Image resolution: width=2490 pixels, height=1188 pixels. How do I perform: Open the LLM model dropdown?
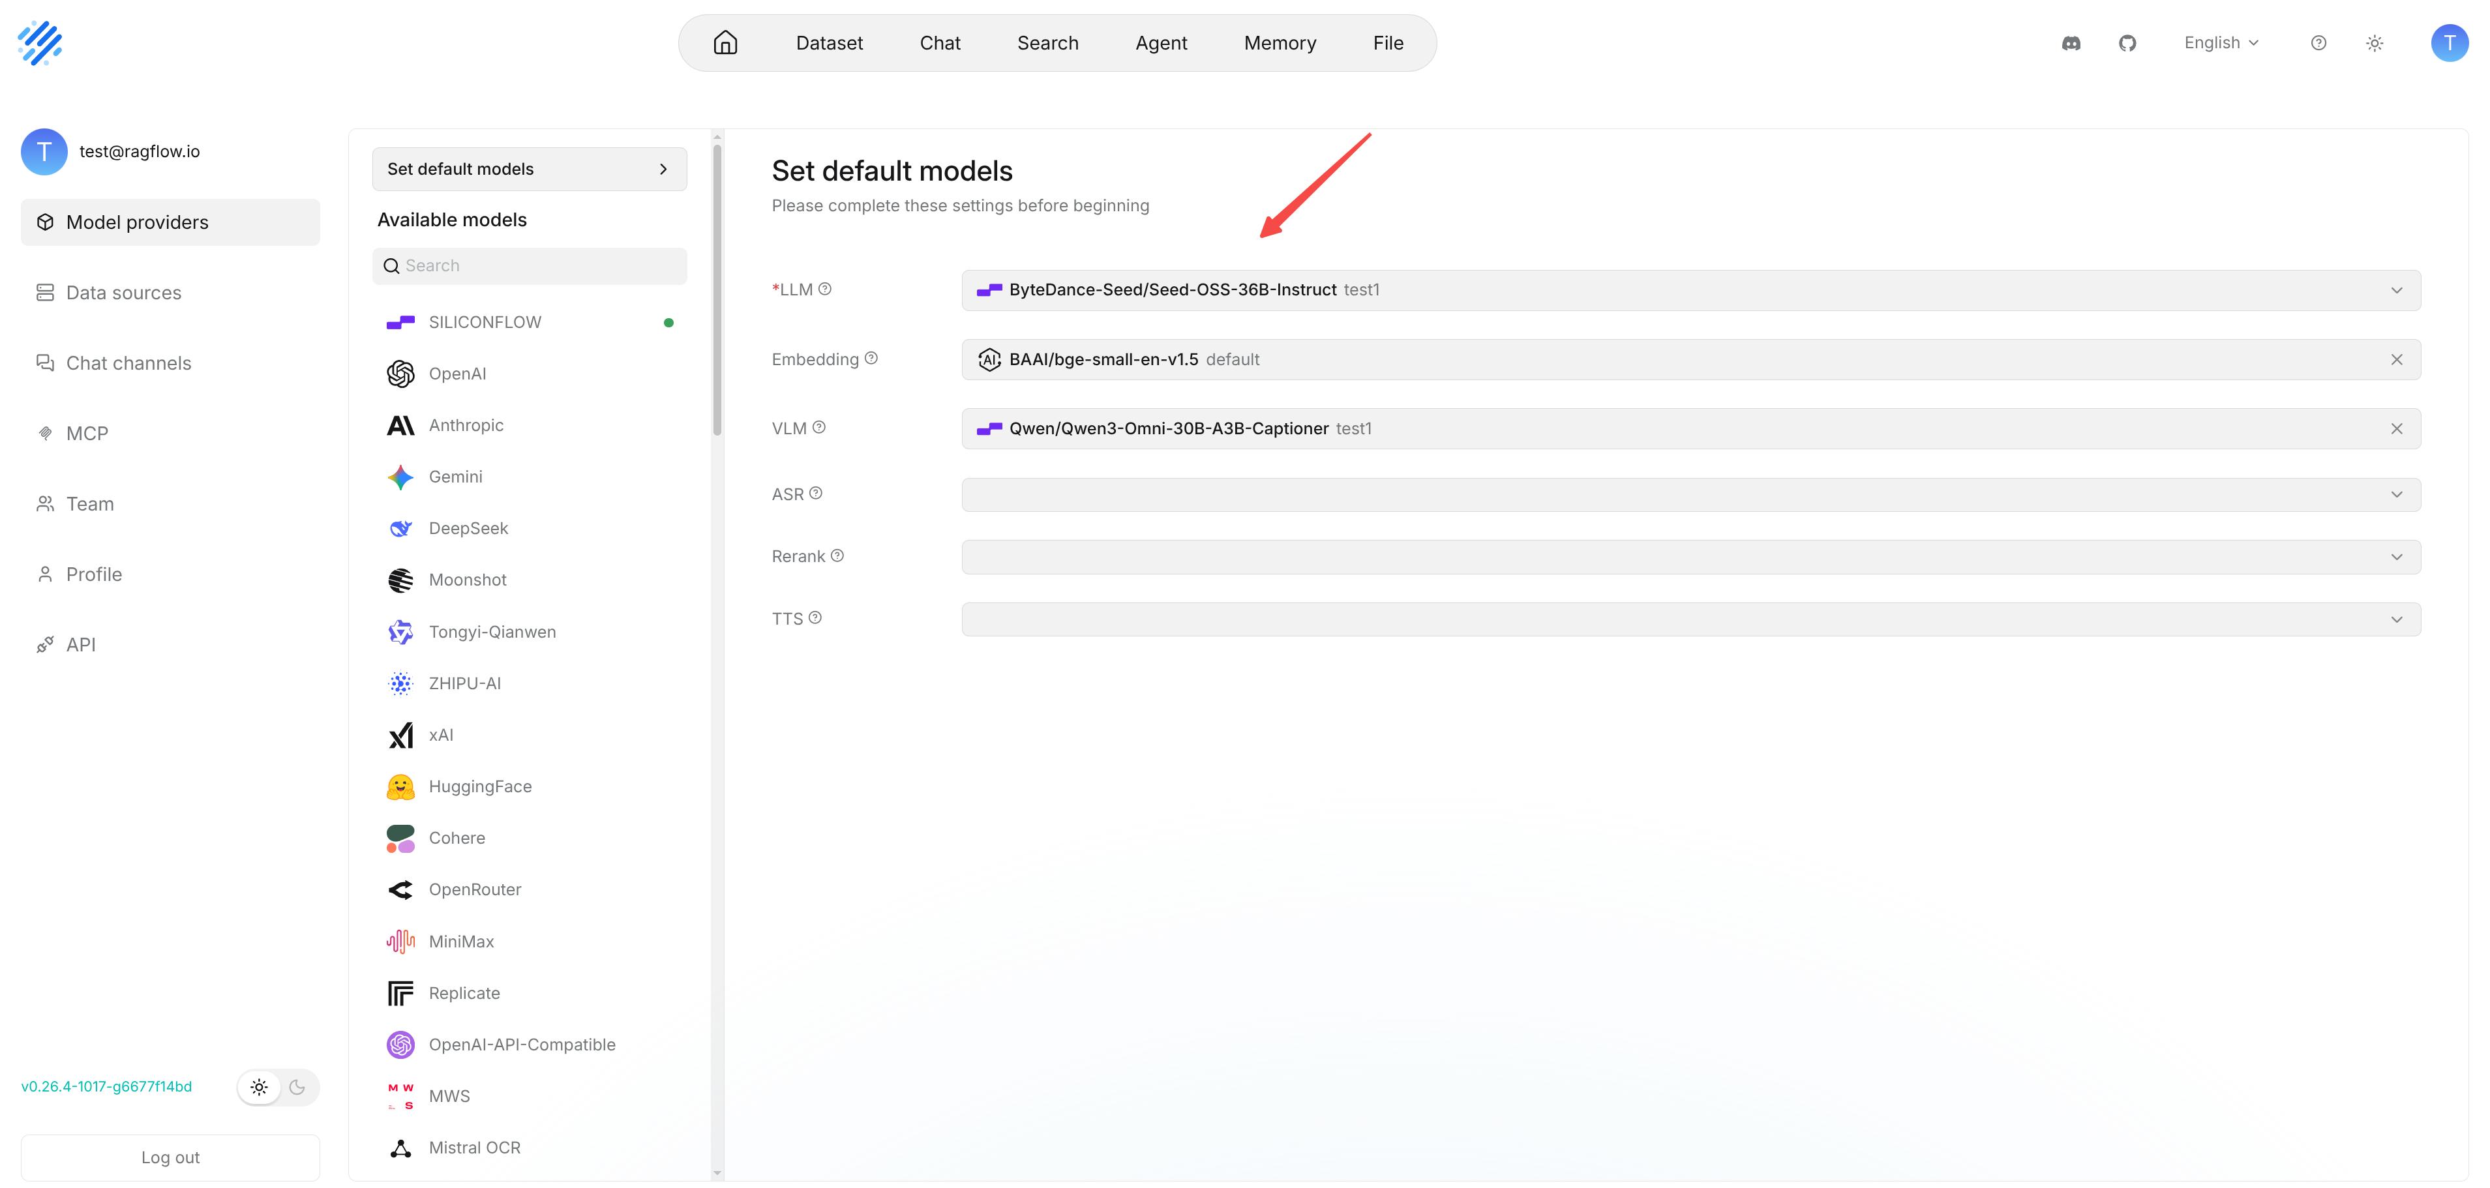[x=1690, y=290]
